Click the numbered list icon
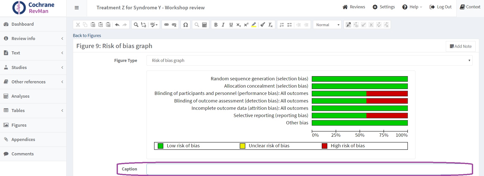Image resolution: width=484 pixels, height=176 pixels. [x=282, y=25]
